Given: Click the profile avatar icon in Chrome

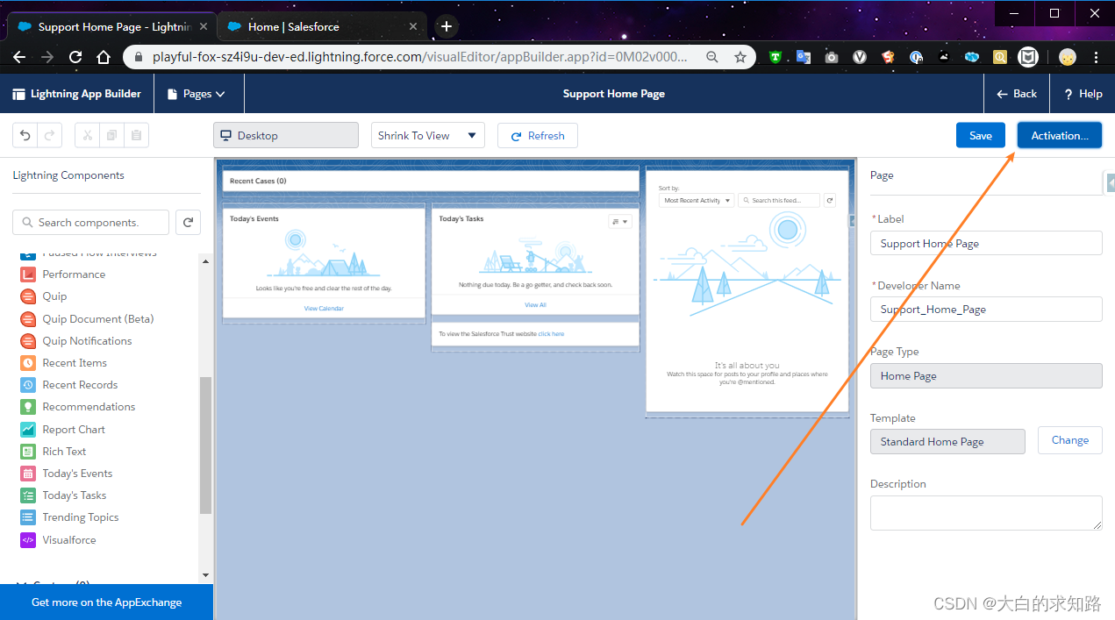Looking at the screenshot, I should point(1068,57).
